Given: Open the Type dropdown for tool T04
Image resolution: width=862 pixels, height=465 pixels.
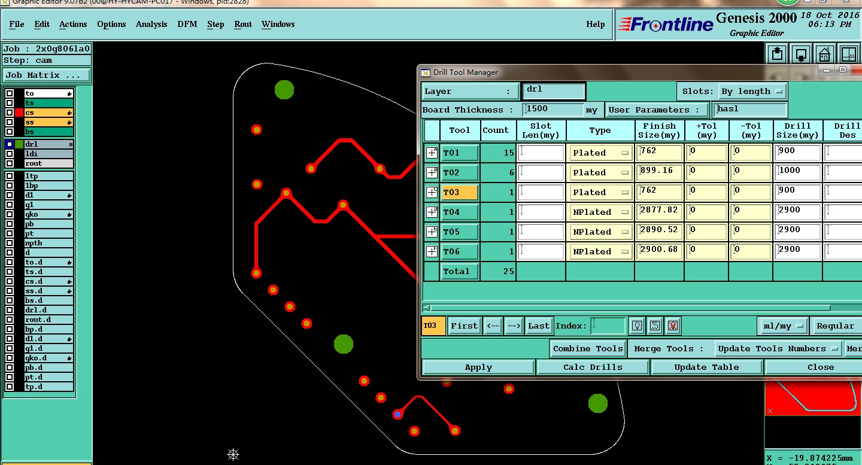Looking at the screenshot, I should 601,212.
